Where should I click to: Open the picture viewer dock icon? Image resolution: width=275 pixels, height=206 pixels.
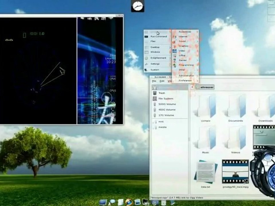pyautogui.click(x=137, y=202)
